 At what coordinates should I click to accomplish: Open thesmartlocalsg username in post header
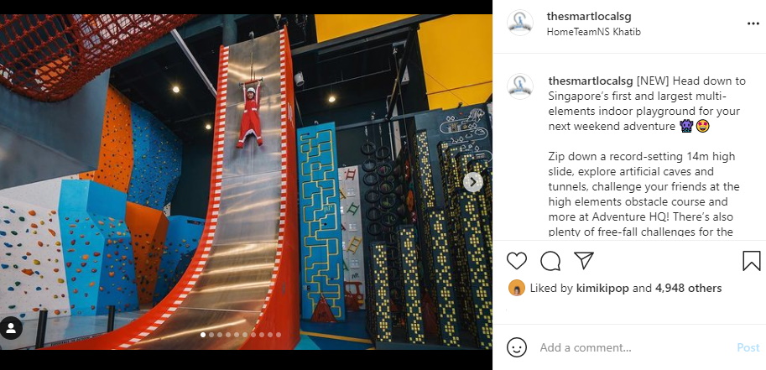[589, 16]
